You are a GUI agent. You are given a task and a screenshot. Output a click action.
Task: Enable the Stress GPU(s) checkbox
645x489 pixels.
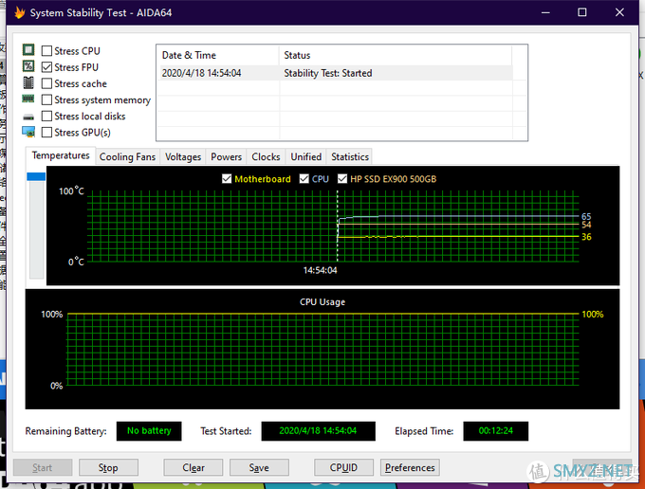pos(46,133)
